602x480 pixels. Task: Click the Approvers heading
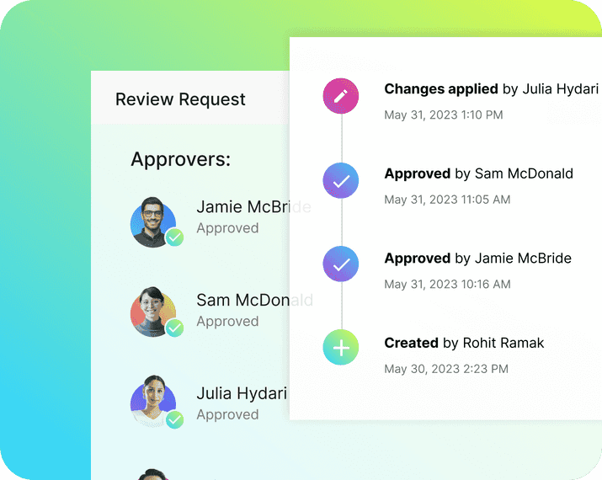[180, 159]
